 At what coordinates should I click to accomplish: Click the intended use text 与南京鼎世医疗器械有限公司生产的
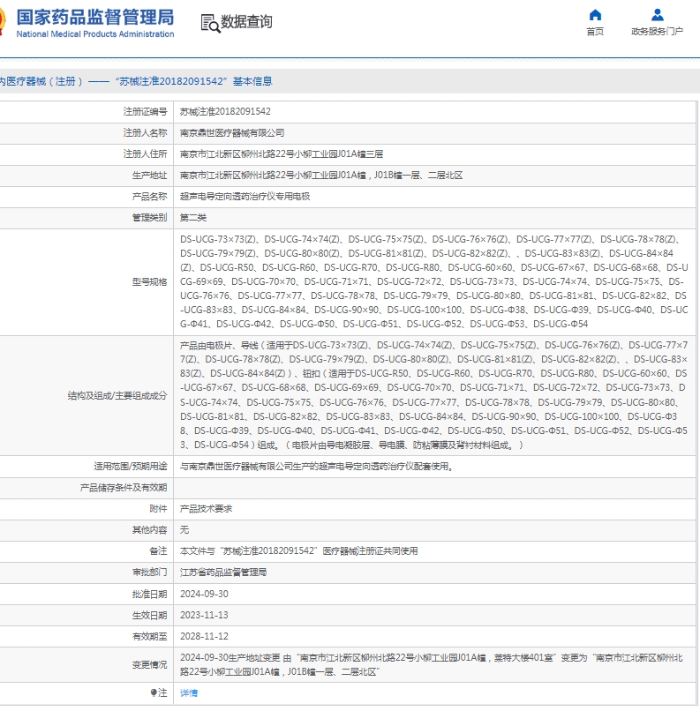point(318,466)
